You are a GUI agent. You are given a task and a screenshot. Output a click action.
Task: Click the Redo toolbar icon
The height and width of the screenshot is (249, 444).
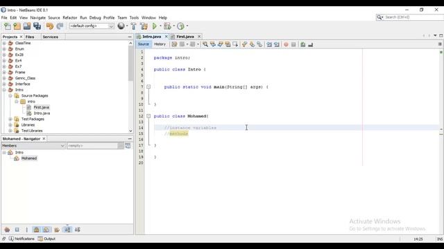click(60, 26)
